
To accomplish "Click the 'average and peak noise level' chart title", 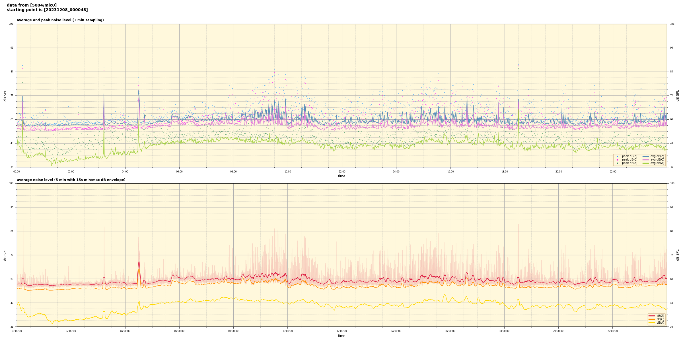I will pyautogui.click(x=60, y=20).
